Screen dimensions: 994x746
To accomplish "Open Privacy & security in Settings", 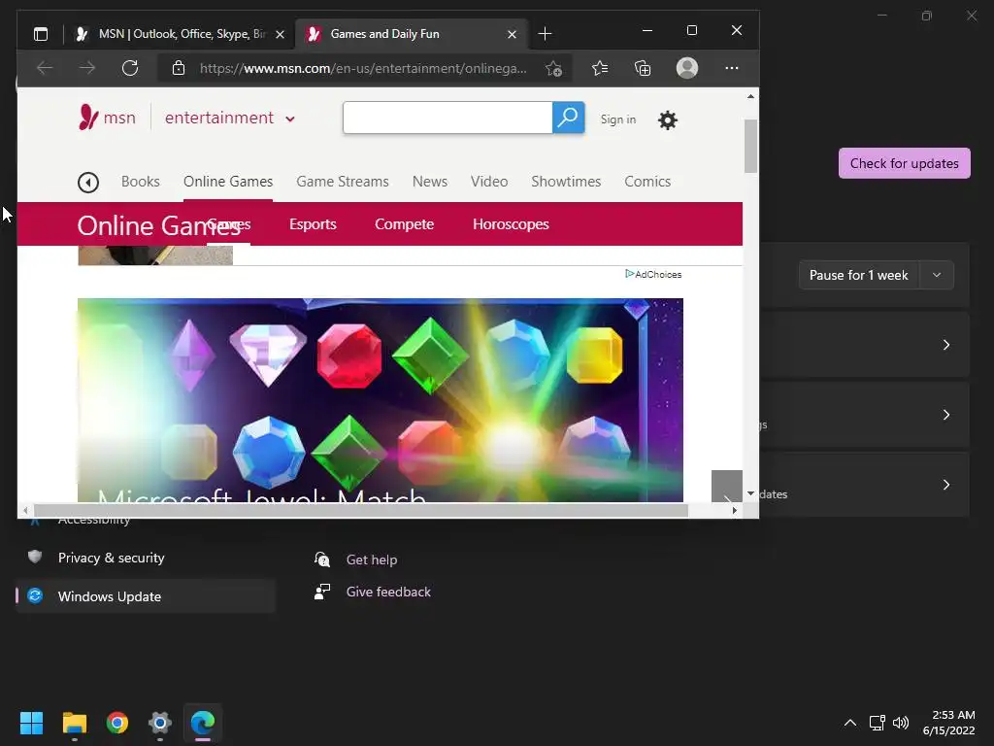I will (x=146, y=558).
